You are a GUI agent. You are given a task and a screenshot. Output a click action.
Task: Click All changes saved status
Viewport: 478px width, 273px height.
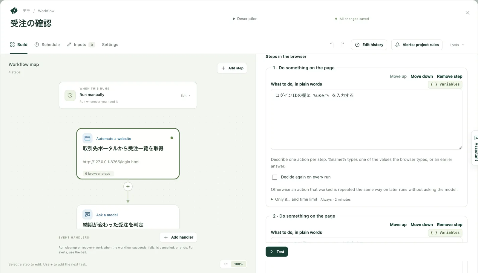352,19
